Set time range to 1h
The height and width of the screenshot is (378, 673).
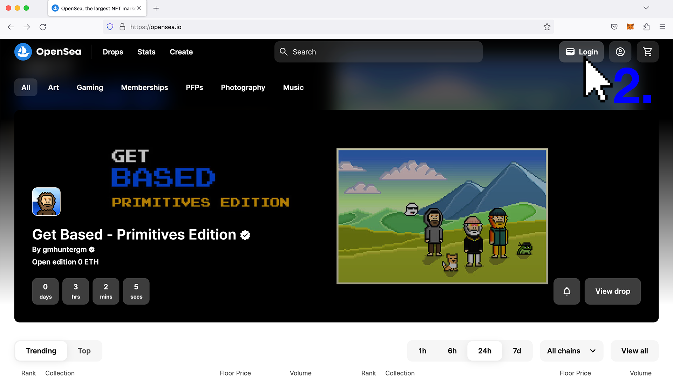(x=422, y=351)
